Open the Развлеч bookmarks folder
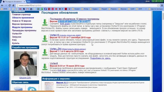This screenshot has width=164, height=92. pos(113,9)
